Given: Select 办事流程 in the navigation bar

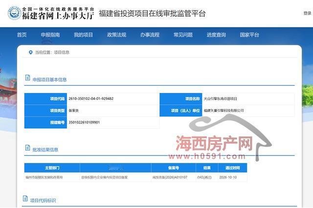Looking at the screenshot, I should point(150,35).
